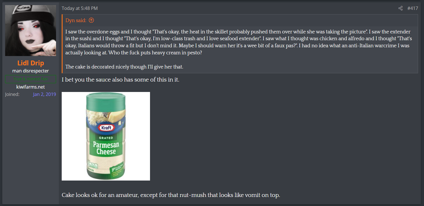This screenshot has height=206, width=424.
Task: Click the "True & Honest Fan" banner
Action: pos(31,79)
